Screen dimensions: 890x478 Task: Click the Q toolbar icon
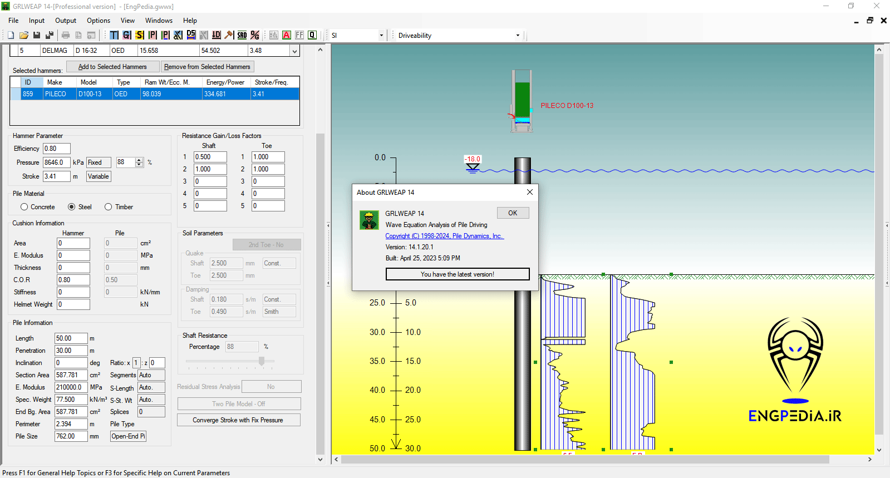312,35
